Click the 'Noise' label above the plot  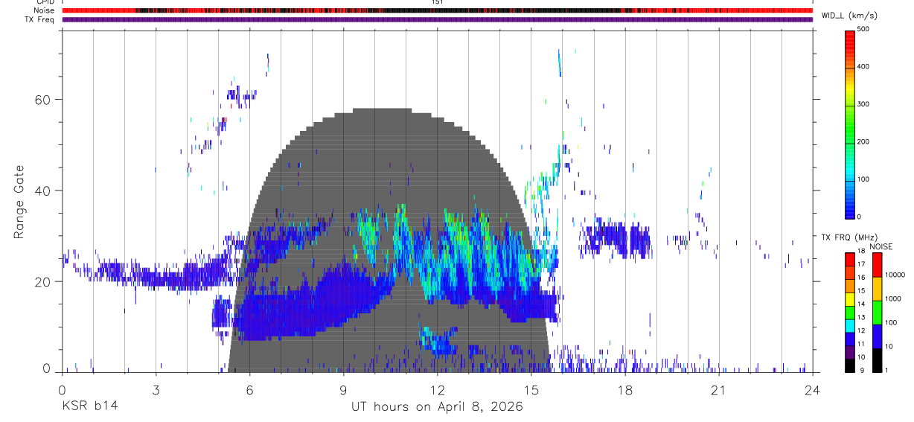pos(43,10)
